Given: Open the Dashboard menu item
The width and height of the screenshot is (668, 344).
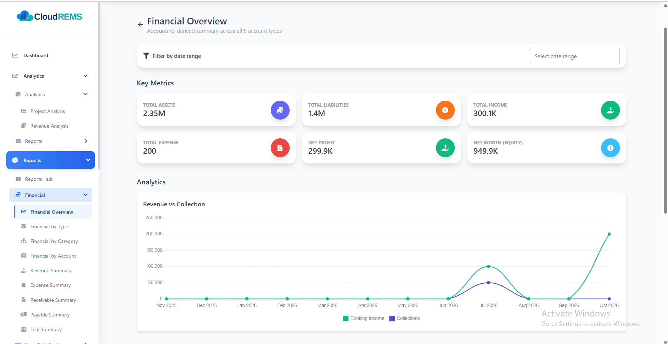Looking at the screenshot, I should [50, 55].
